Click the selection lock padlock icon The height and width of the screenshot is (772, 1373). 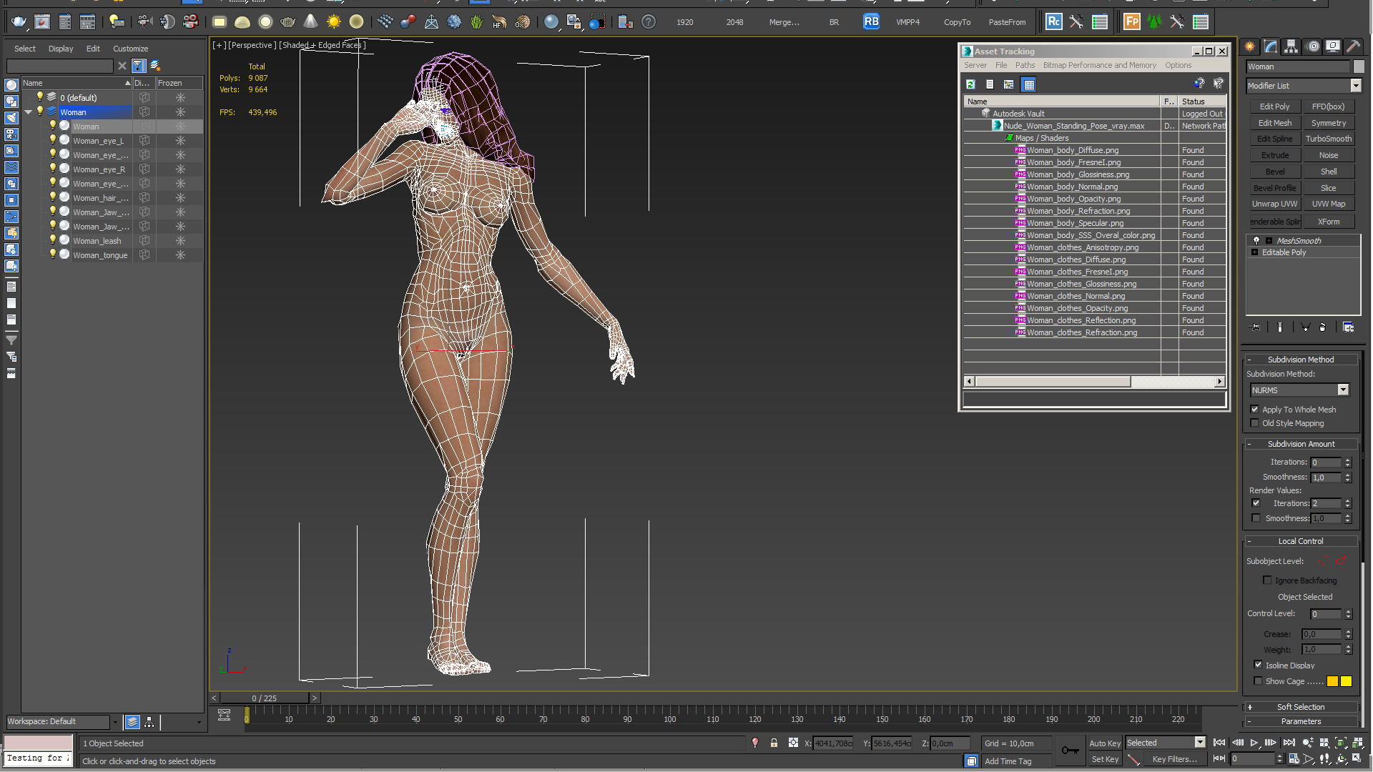point(774,743)
